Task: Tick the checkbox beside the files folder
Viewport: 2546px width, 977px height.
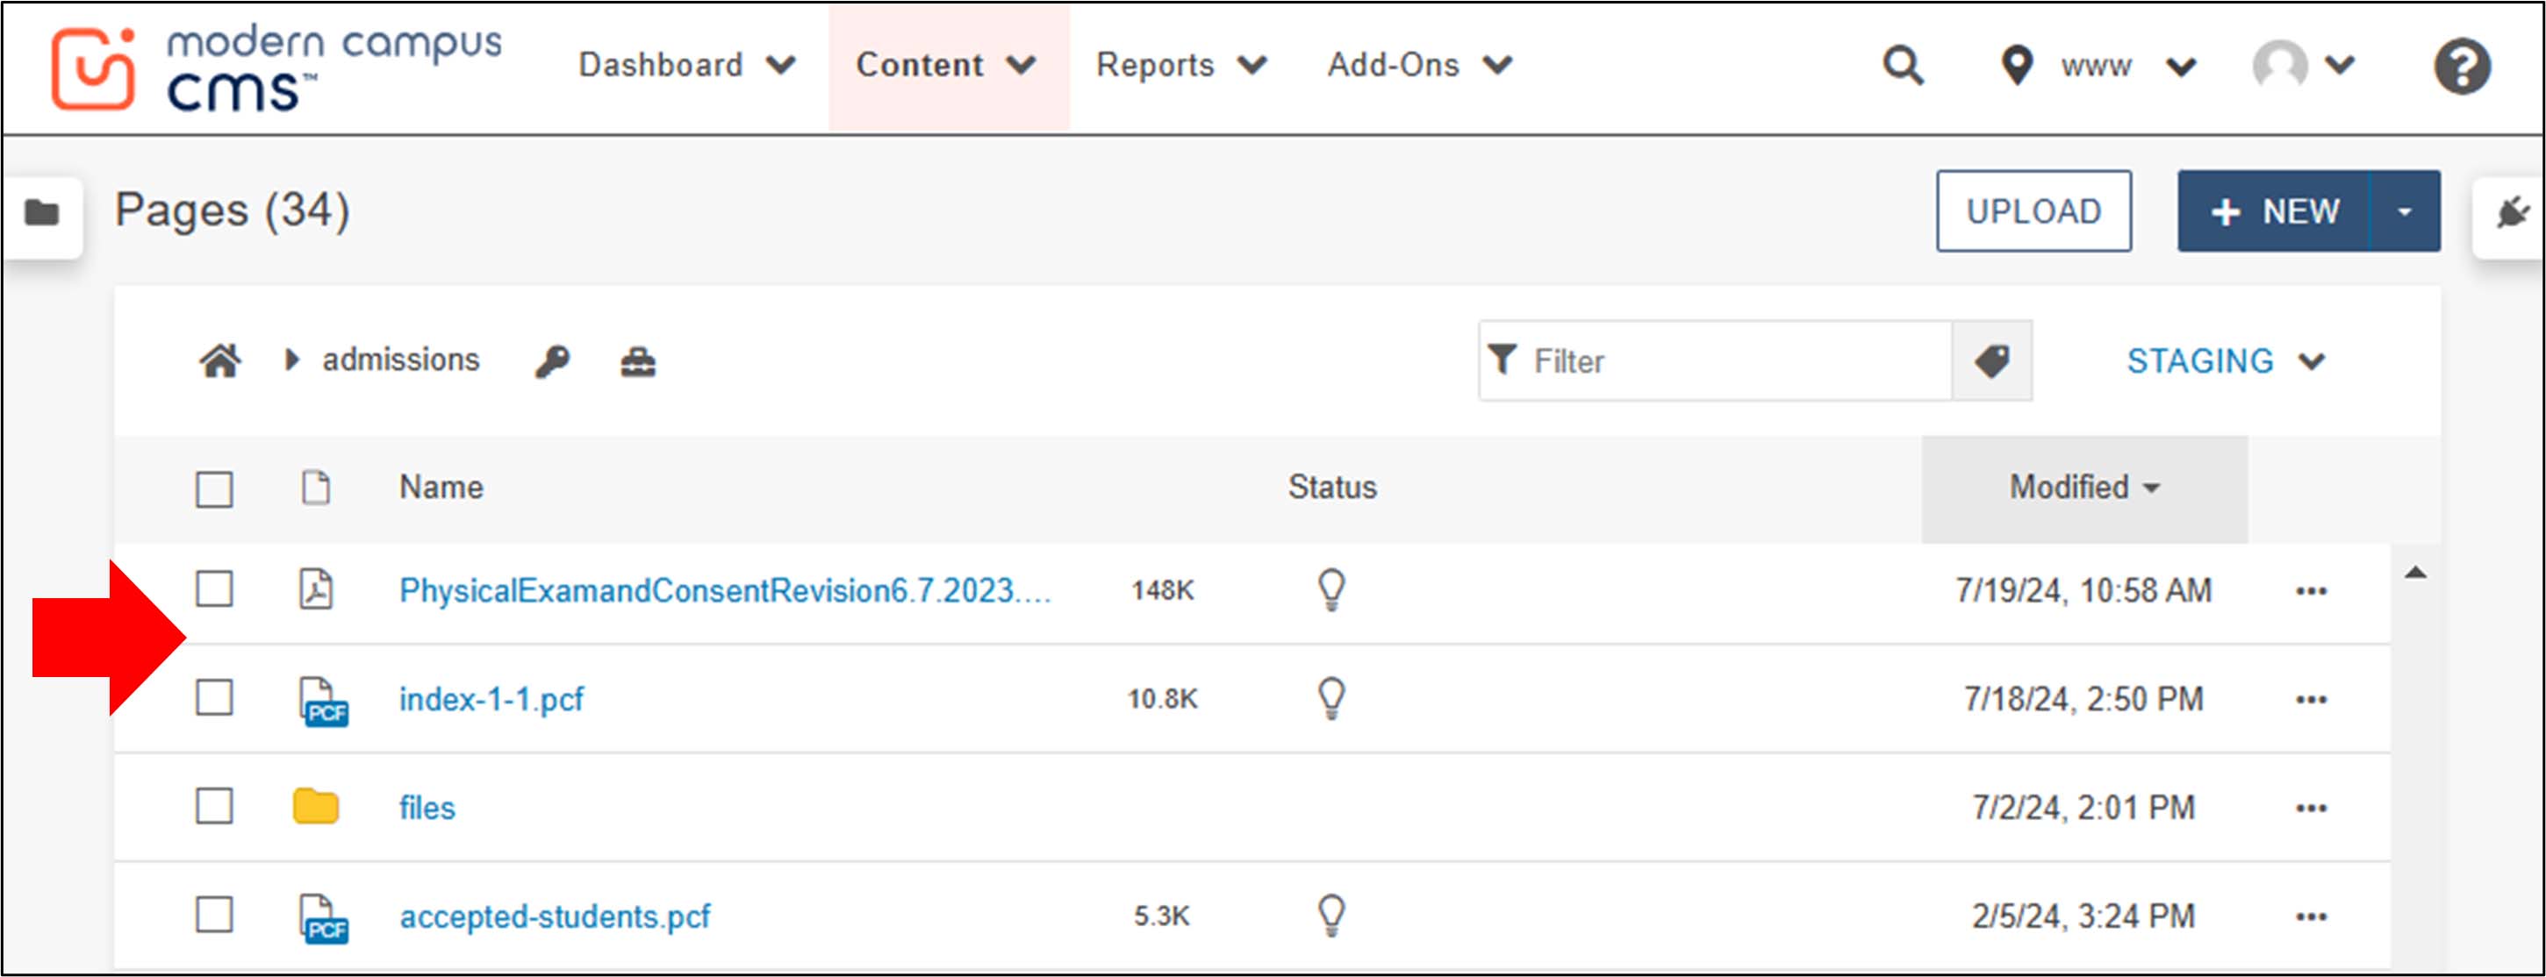Action: click(214, 807)
